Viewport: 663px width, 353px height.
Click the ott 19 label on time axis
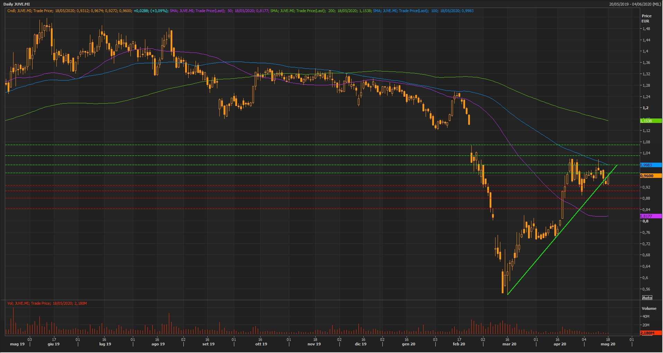pos(261,344)
